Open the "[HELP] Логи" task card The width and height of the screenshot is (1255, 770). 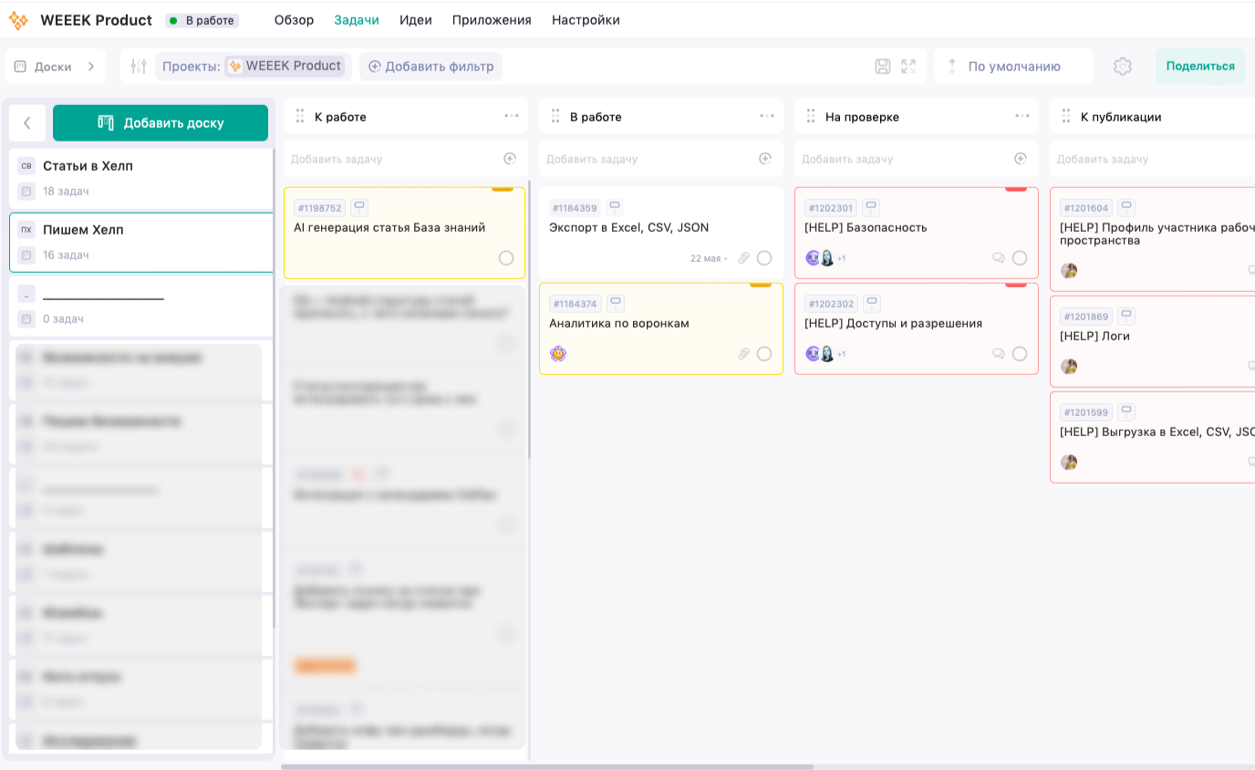1153,341
